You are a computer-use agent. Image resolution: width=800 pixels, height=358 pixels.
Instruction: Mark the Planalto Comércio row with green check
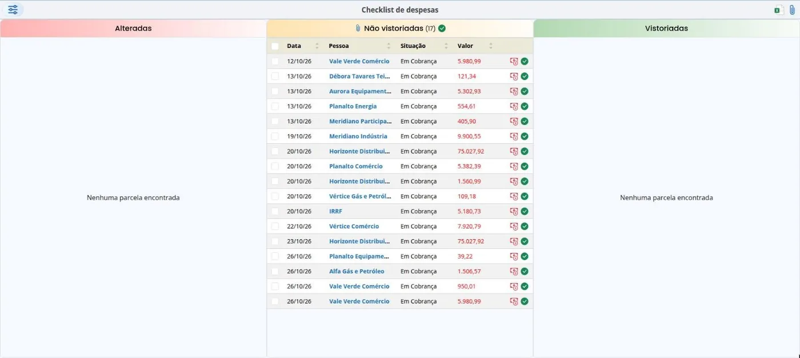coord(525,166)
